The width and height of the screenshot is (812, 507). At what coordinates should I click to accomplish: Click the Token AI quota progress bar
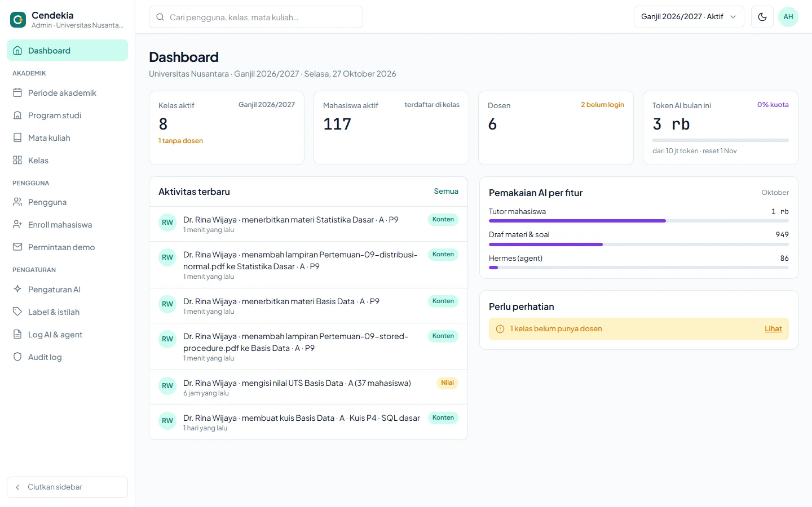(721, 140)
